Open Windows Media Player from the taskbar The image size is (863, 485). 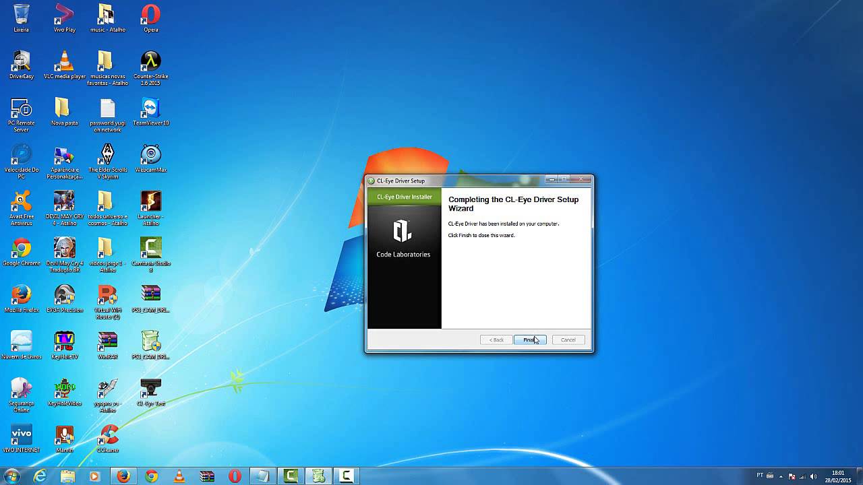pos(95,476)
